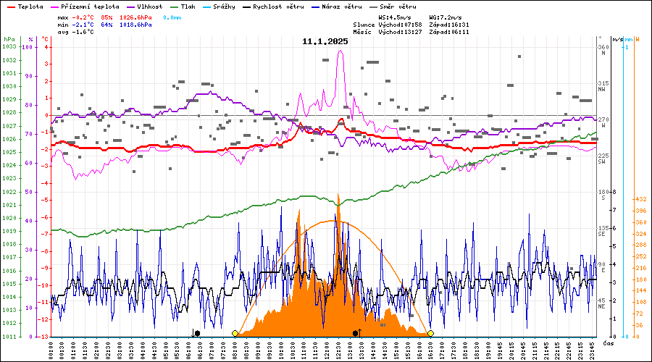Toggle the Rychlost větru series label

[x=279, y=7]
